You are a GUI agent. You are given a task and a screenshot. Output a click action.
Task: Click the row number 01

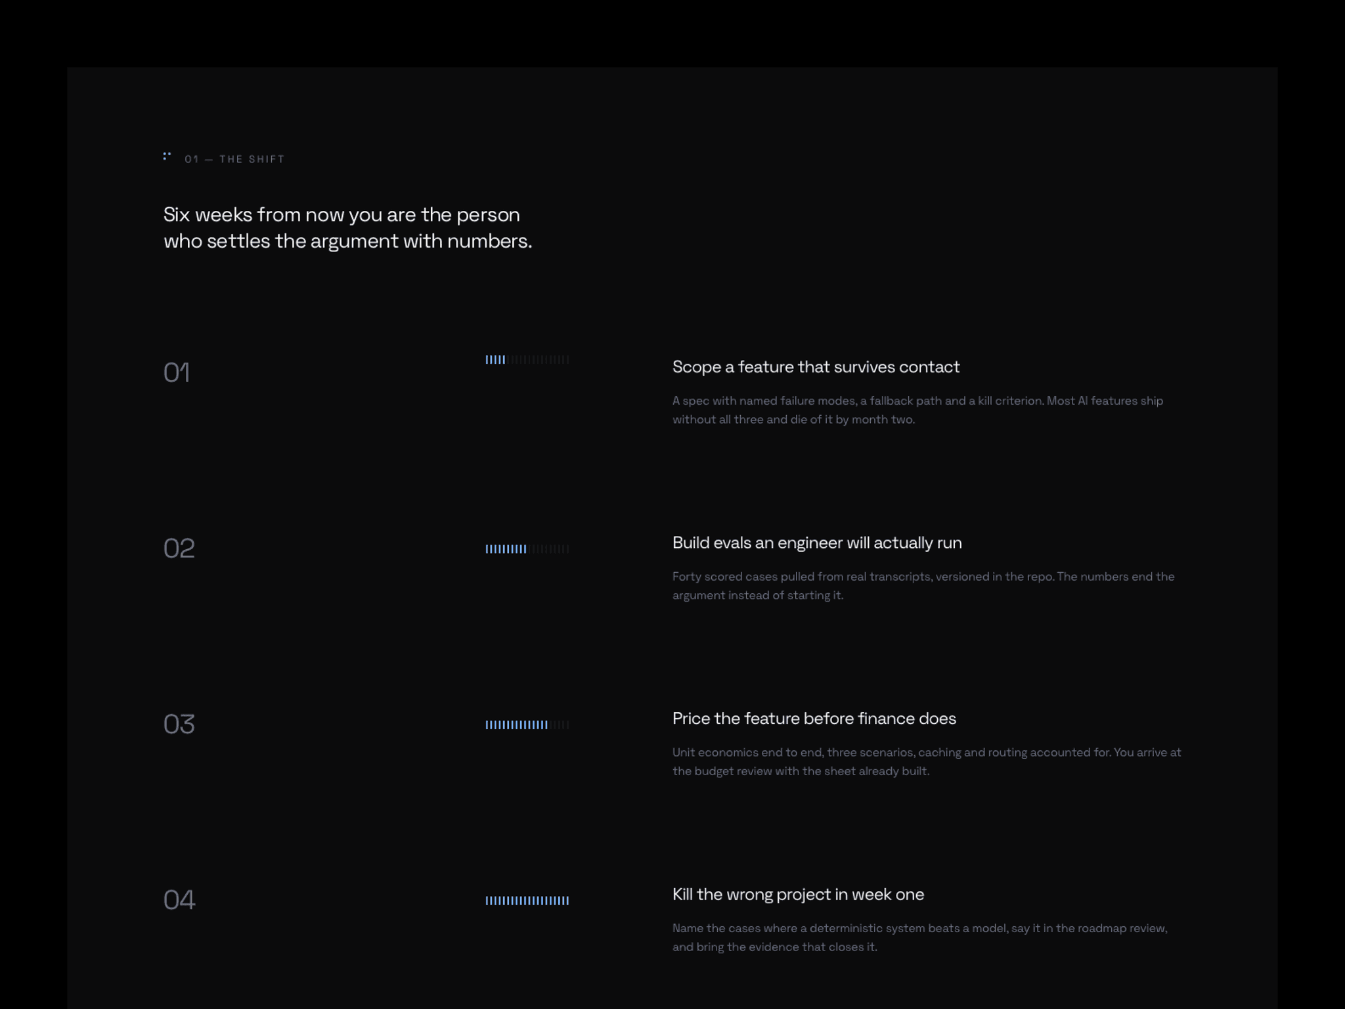tap(177, 372)
